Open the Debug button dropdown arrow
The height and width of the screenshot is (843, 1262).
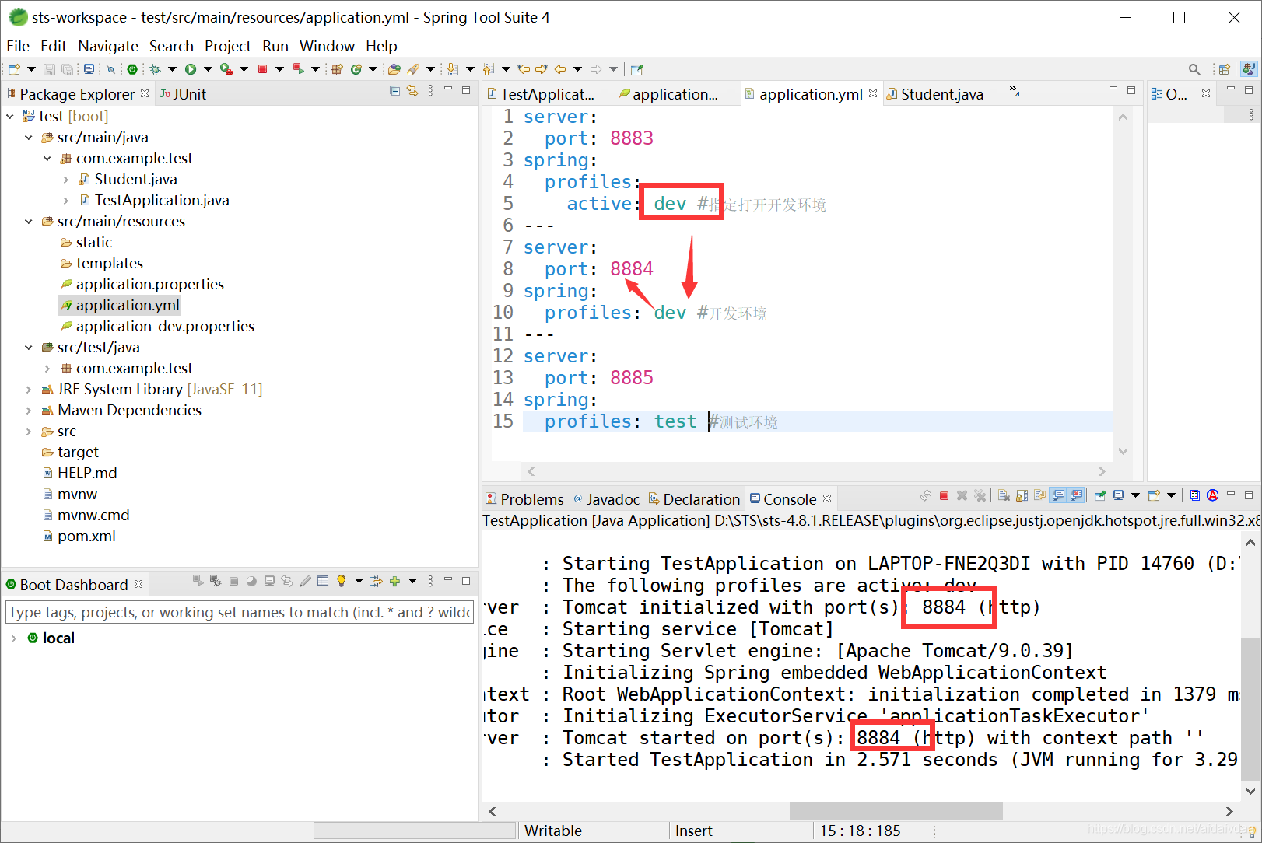pyautogui.click(x=172, y=69)
